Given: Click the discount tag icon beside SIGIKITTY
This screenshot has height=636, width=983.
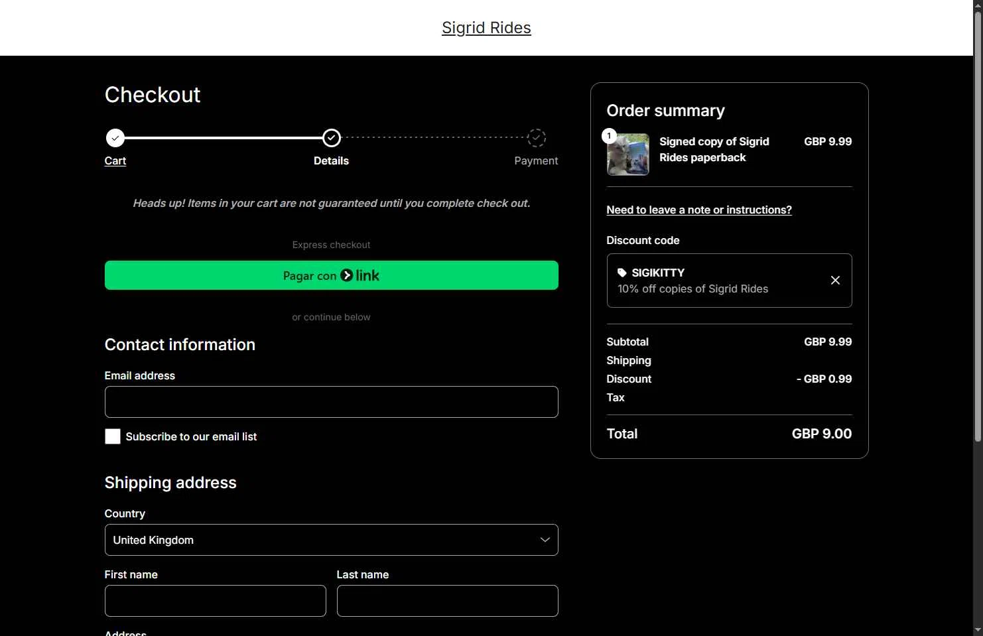Looking at the screenshot, I should pos(622,273).
